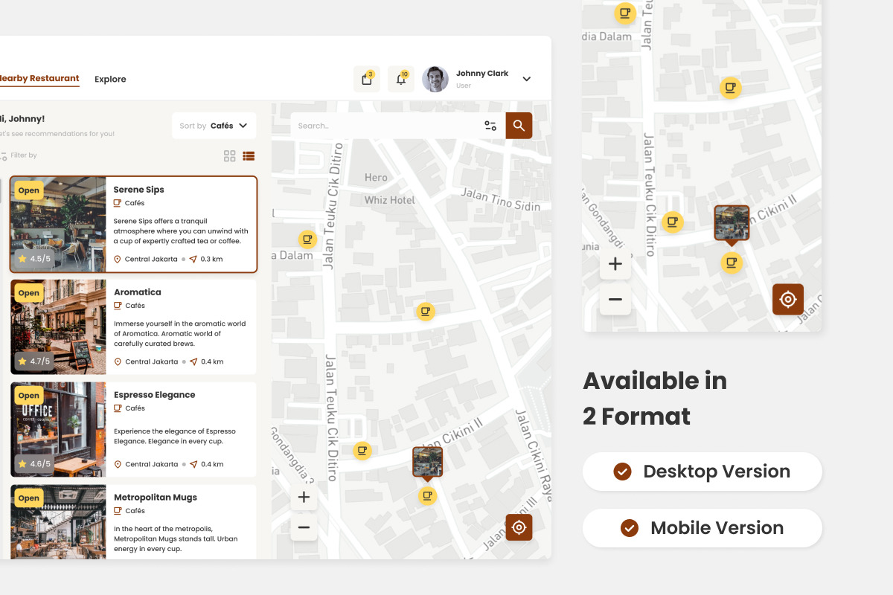
Task: Click the Cafés cup icon in Espresso Elegance card
Action: (x=117, y=408)
